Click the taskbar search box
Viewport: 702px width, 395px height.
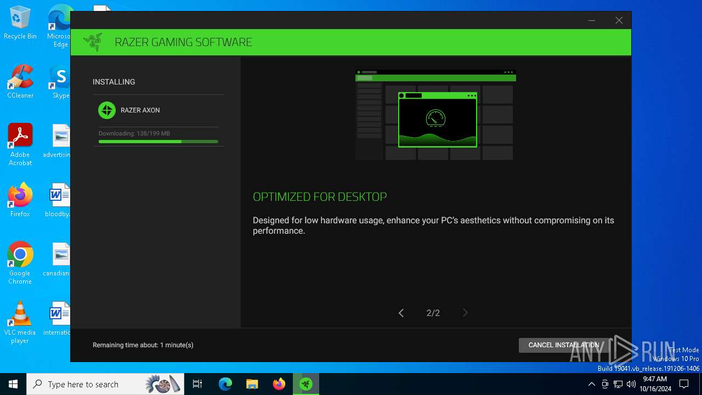click(x=106, y=384)
